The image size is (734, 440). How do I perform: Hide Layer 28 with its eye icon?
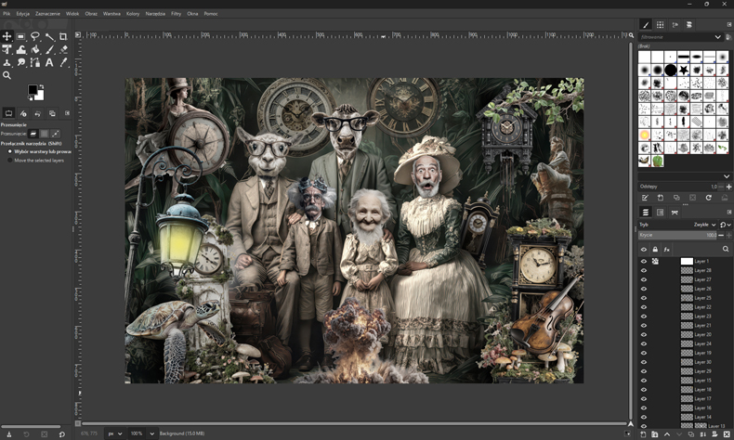click(x=644, y=270)
